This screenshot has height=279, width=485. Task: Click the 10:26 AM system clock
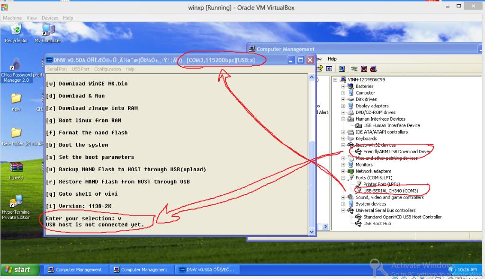click(467, 270)
